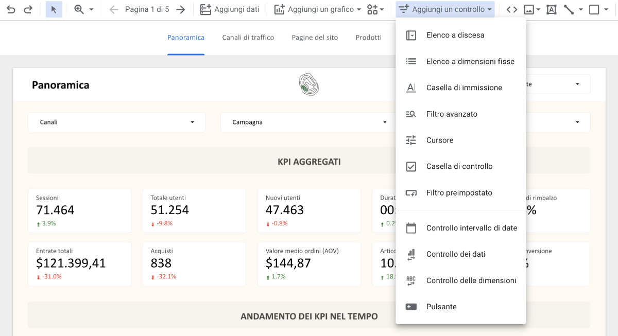Select the line drawing tool
This screenshot has height=336, width=618.
(x=569, y=9)
